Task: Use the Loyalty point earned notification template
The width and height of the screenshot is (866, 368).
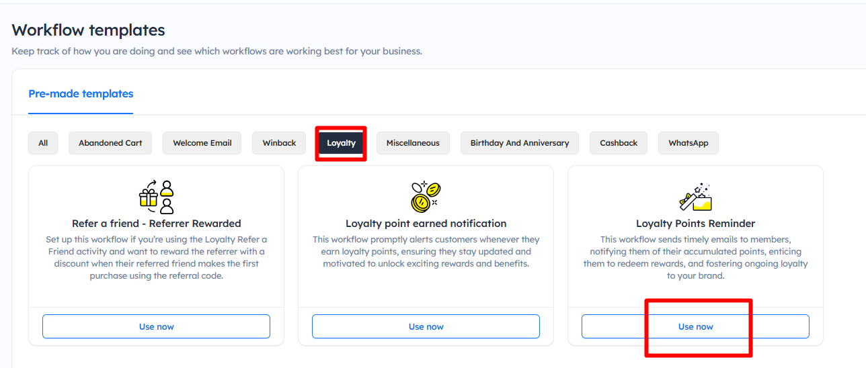Action: click(x=426, y=326)
